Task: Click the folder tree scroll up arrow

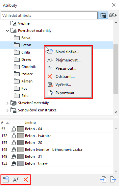Action: point(116,23)
